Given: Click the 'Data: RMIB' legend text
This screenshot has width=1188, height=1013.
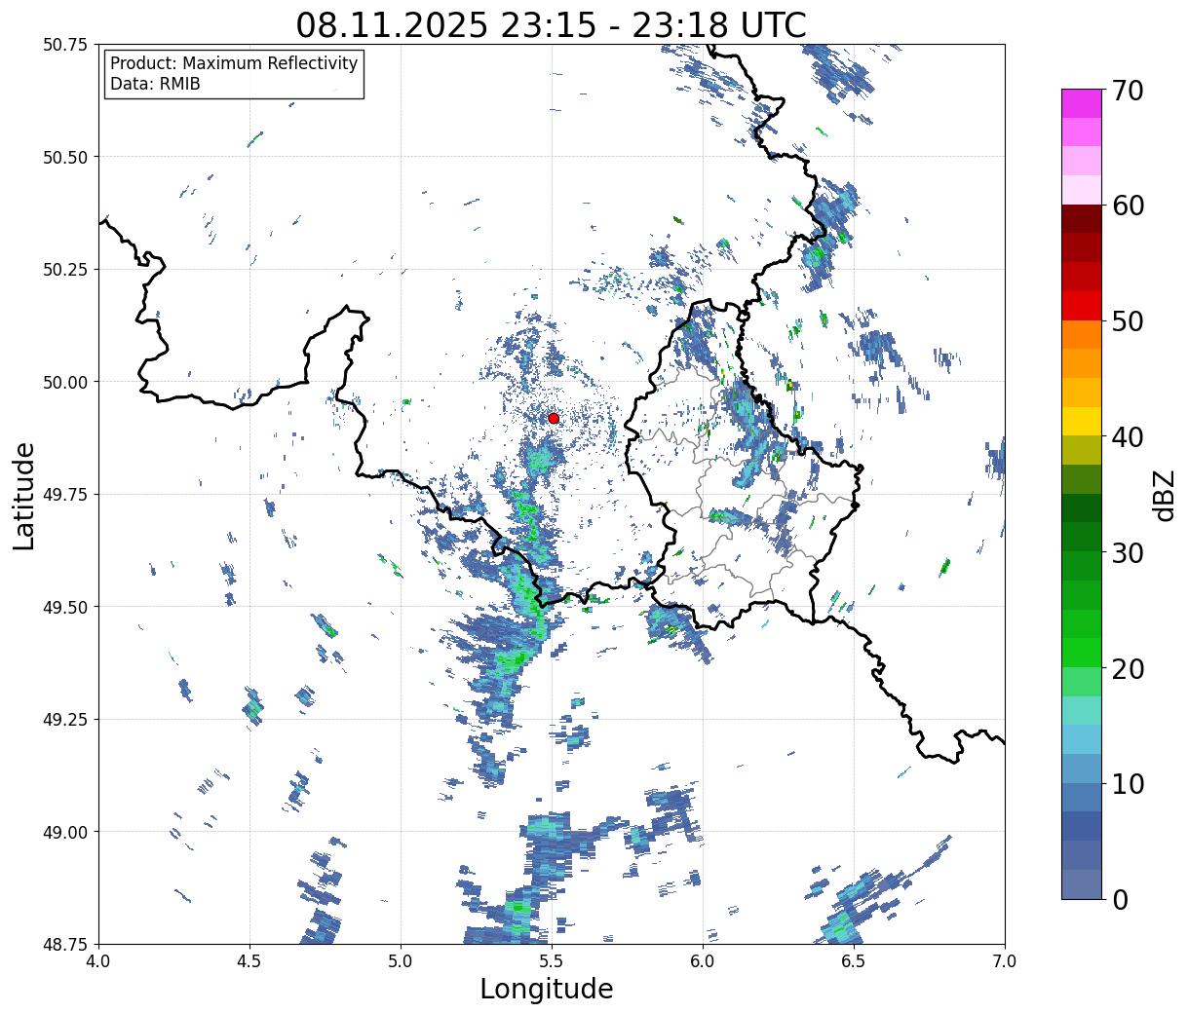Looking at the screenshot, I should point(155,85).
